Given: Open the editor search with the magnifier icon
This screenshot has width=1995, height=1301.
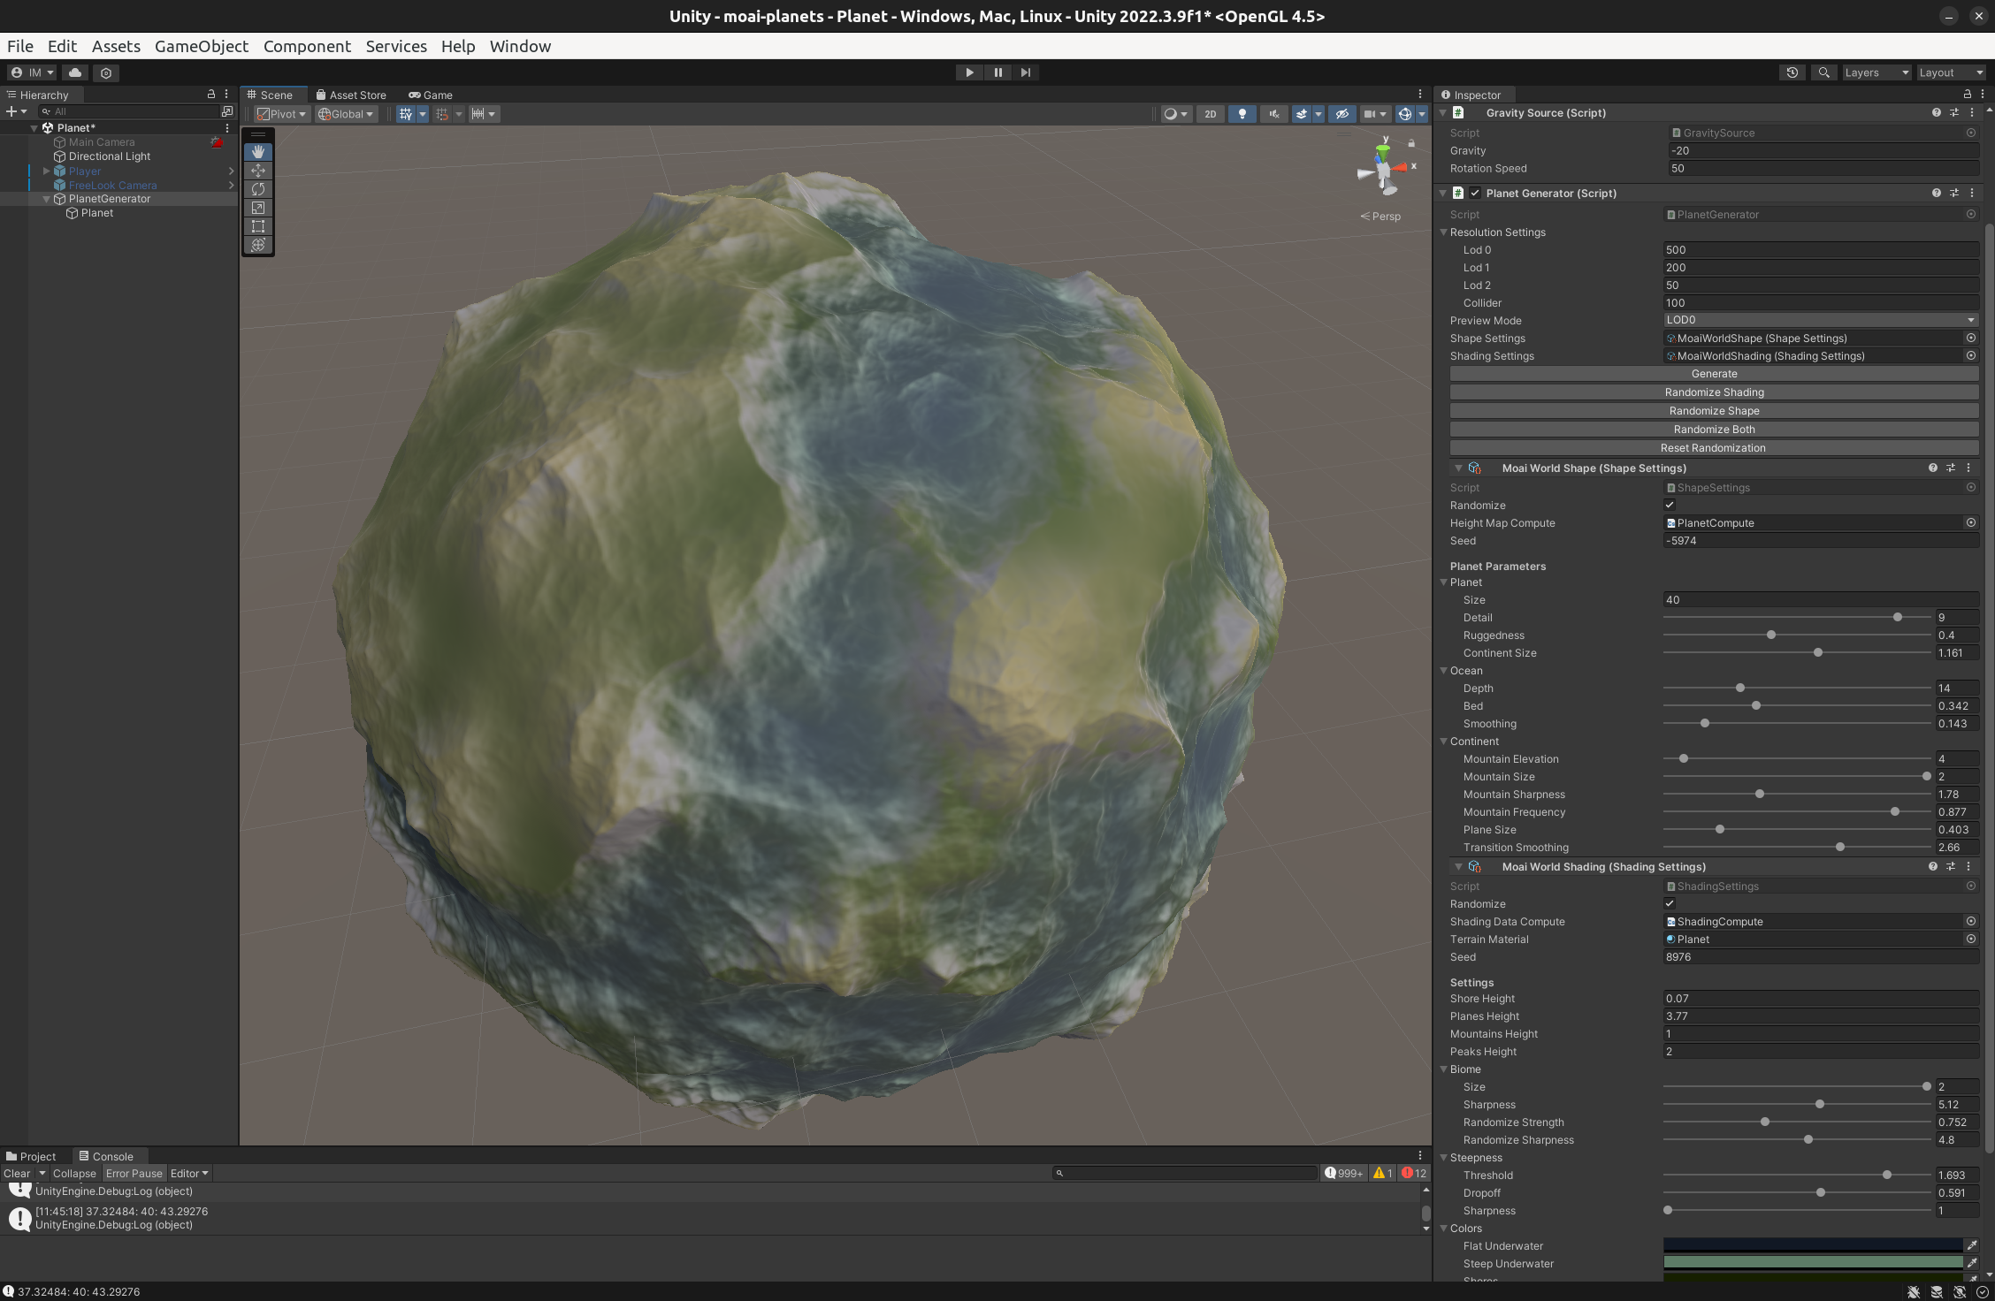Looking at the screenshot, I should point(1823,72).
